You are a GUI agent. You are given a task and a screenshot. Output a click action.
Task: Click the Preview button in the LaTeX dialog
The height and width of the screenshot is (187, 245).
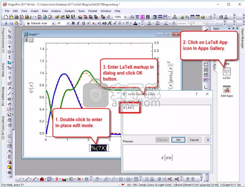(162, 140)
